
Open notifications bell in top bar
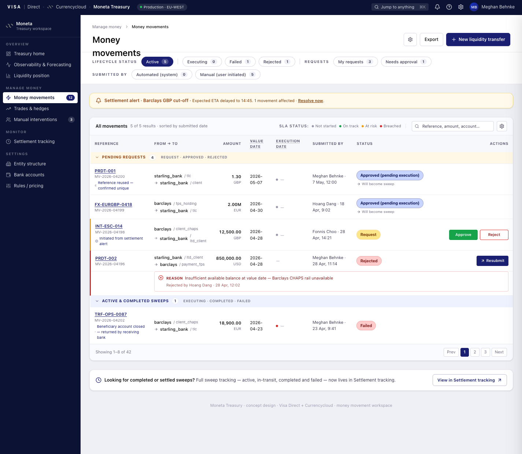(437, 7)
